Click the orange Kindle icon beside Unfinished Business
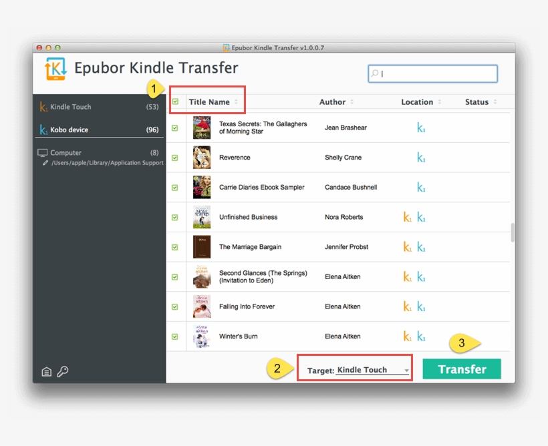548x446 pixels. [x=408, y=217]
